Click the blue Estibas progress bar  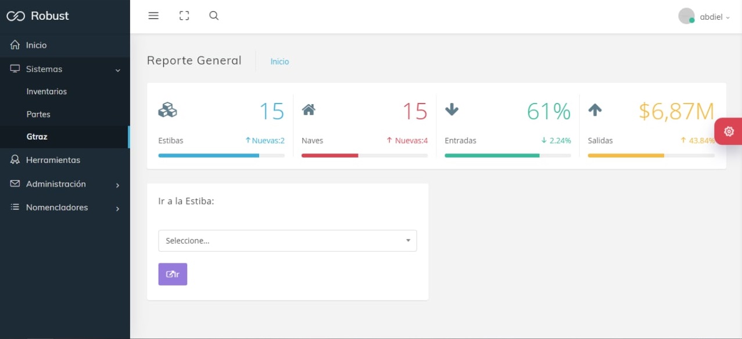coord(209,156)
